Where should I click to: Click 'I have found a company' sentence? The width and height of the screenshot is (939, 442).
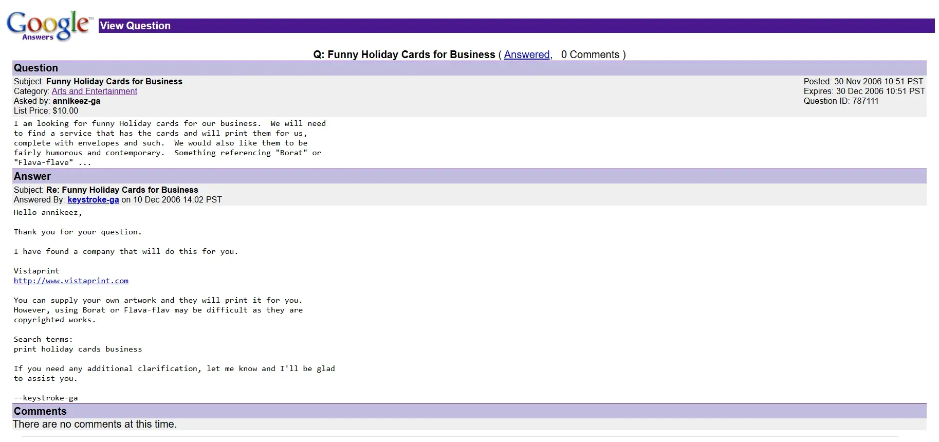(126, 251)
